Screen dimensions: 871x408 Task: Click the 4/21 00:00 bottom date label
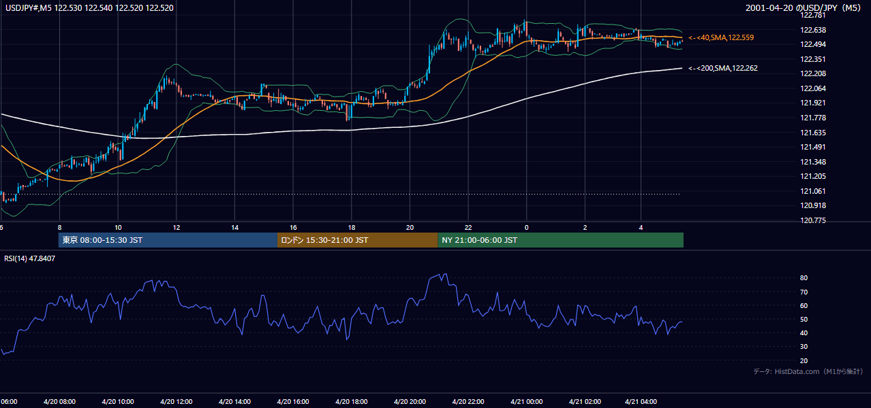pos(525,402)
